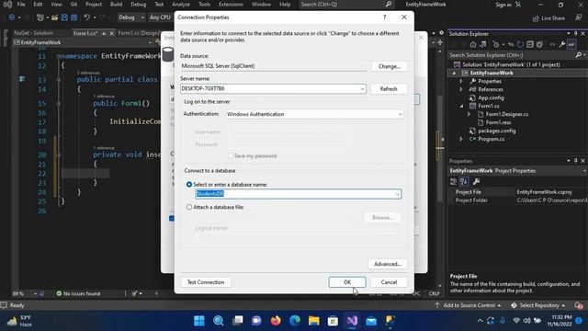The image size is (588, 331).
Task: Open Any CPU platform dropdown
Action: pos(160,17)
